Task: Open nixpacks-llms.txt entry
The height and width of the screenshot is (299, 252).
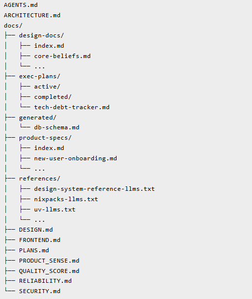Action: 66,199
